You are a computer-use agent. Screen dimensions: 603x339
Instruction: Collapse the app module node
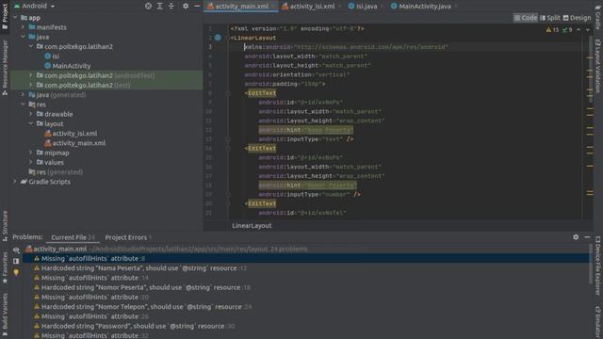coord(15,18)
